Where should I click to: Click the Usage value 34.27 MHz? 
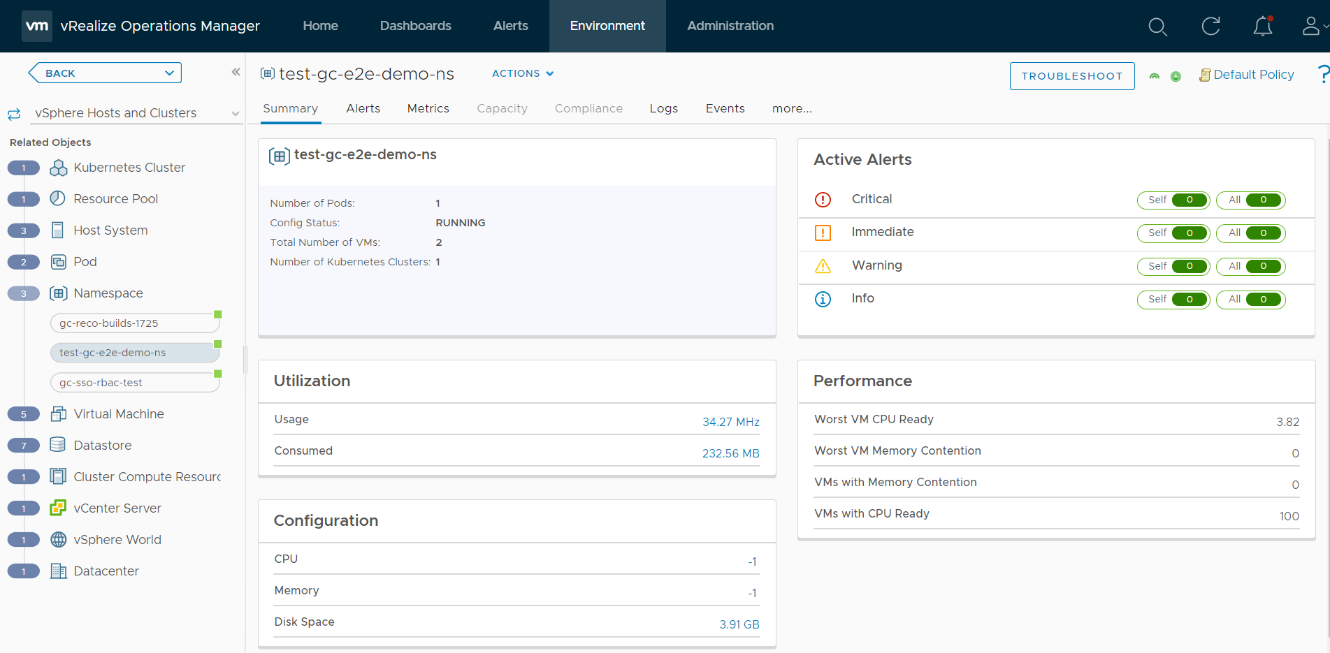(730, 422)
